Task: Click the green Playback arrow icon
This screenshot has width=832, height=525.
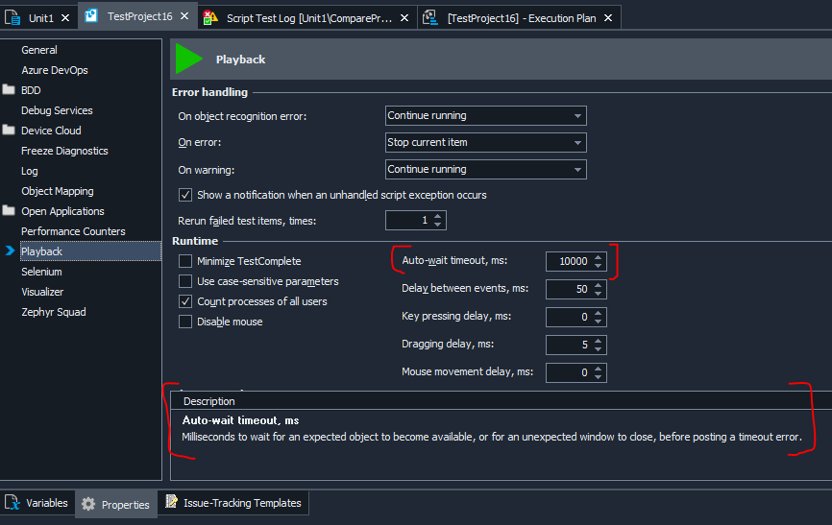Action: 188,59
